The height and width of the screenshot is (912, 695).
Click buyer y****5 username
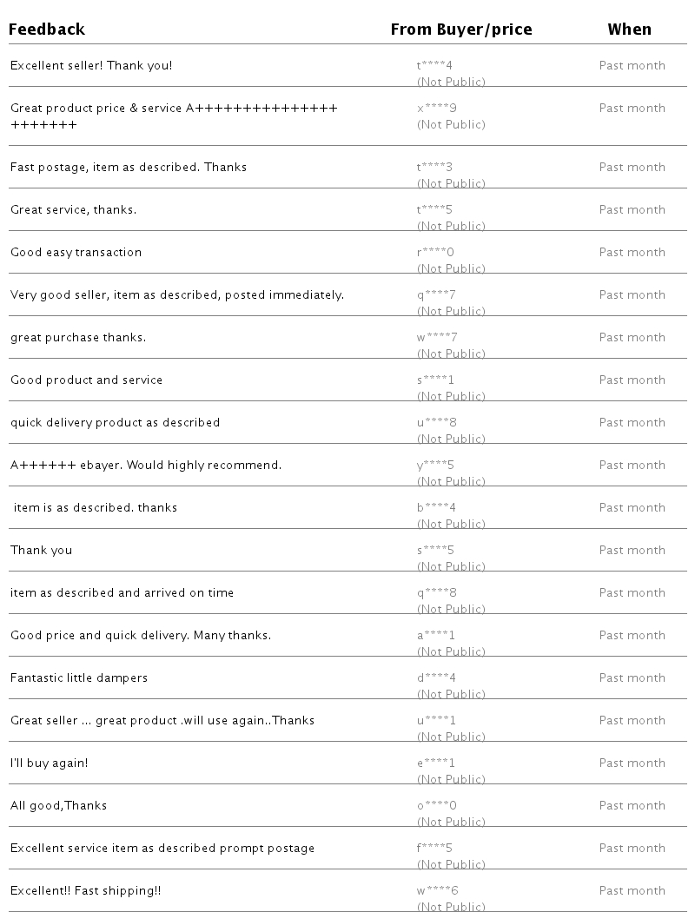tap(435, 465)
